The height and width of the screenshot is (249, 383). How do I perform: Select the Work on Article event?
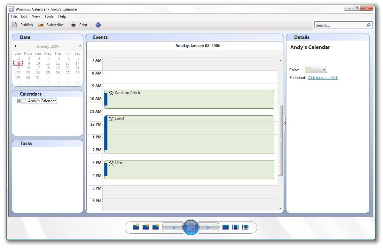click(x=189, y=99)
